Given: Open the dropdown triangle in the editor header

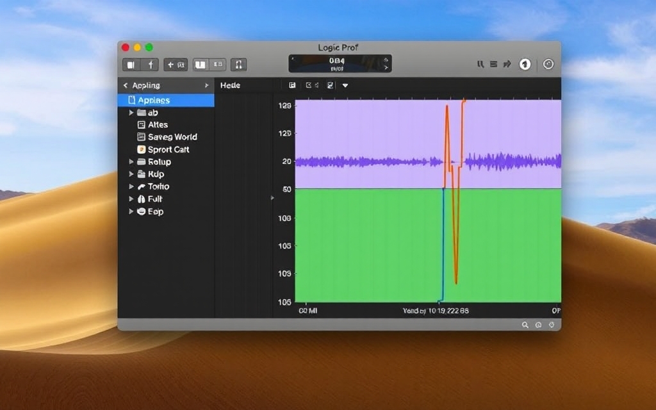Looking at the screenshot, I should (x=345, y=85).
